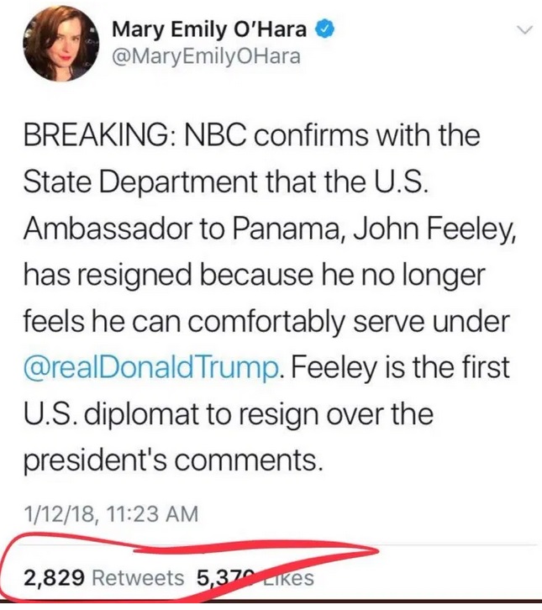View the 2,829 Retweets list
This screenshot has width=542, height=610.
(x=103, y=577)
